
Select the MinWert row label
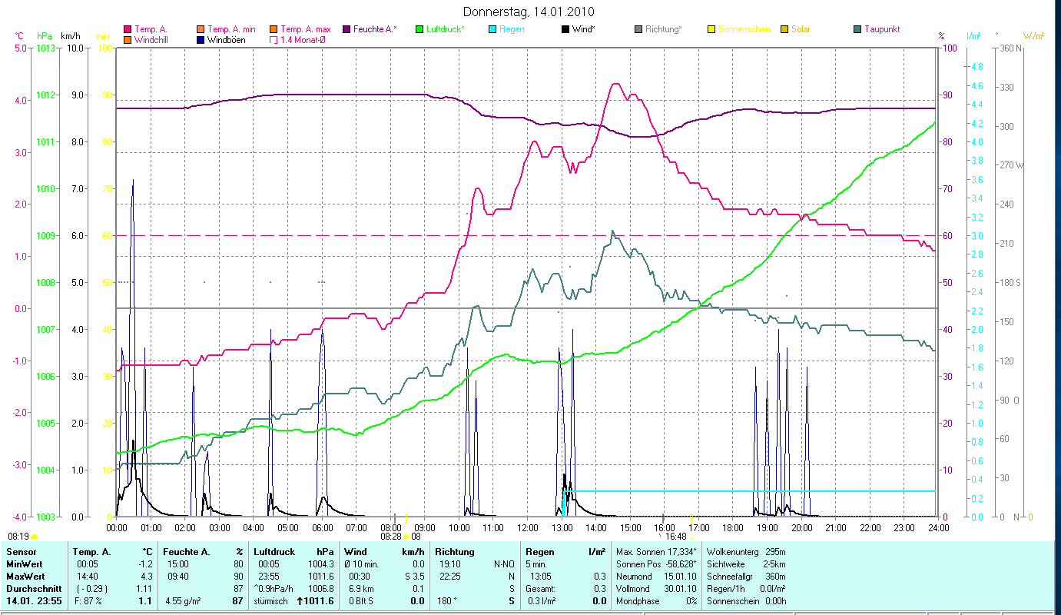(x=25, y=564)
